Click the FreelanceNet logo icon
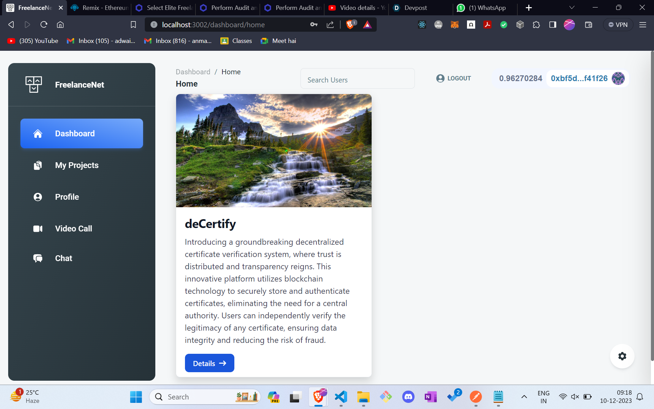The image size is (654, 409). coord(34,85)
